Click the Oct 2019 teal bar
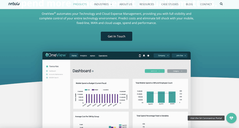The height and width of the screenshot is (128, 239). tap(172, 97)
